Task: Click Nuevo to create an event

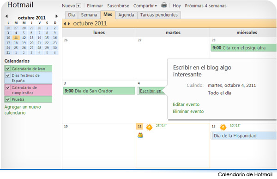Action: (x=68, y=6)
